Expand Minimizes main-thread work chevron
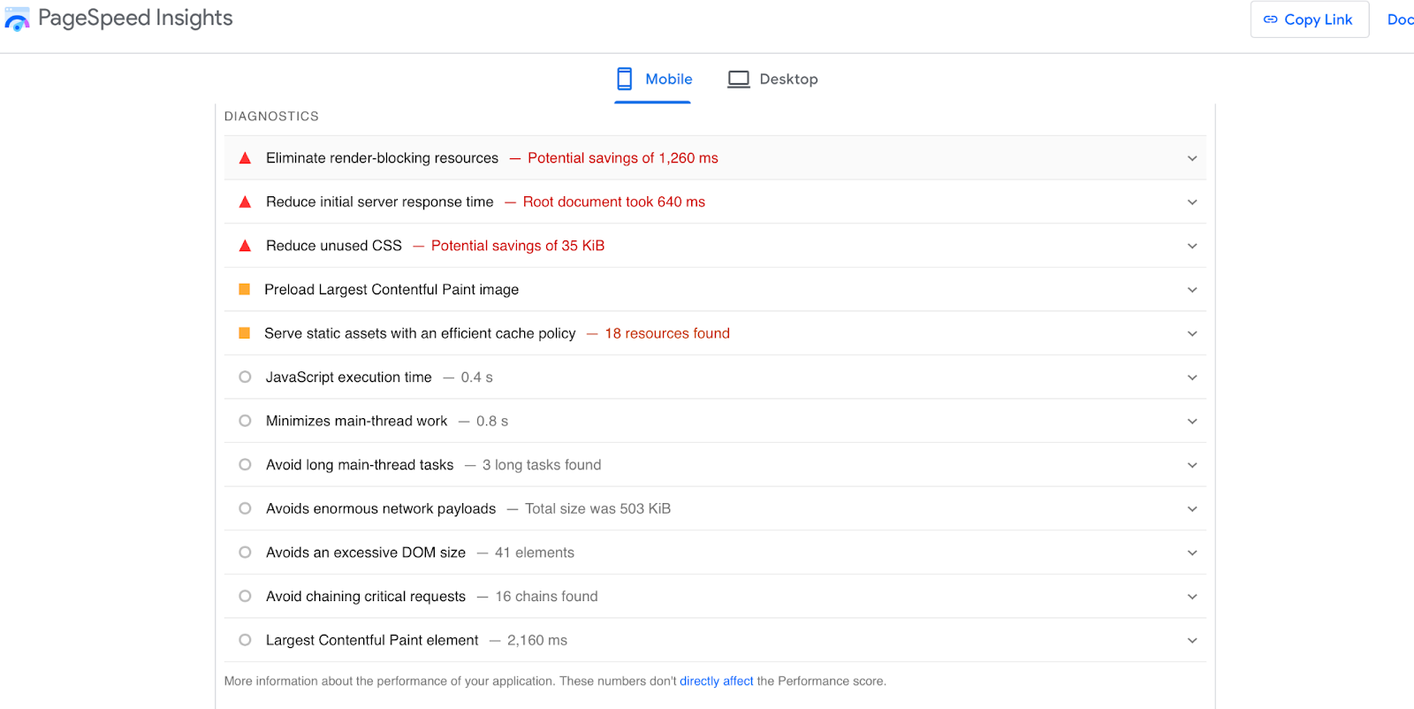 1192,422
